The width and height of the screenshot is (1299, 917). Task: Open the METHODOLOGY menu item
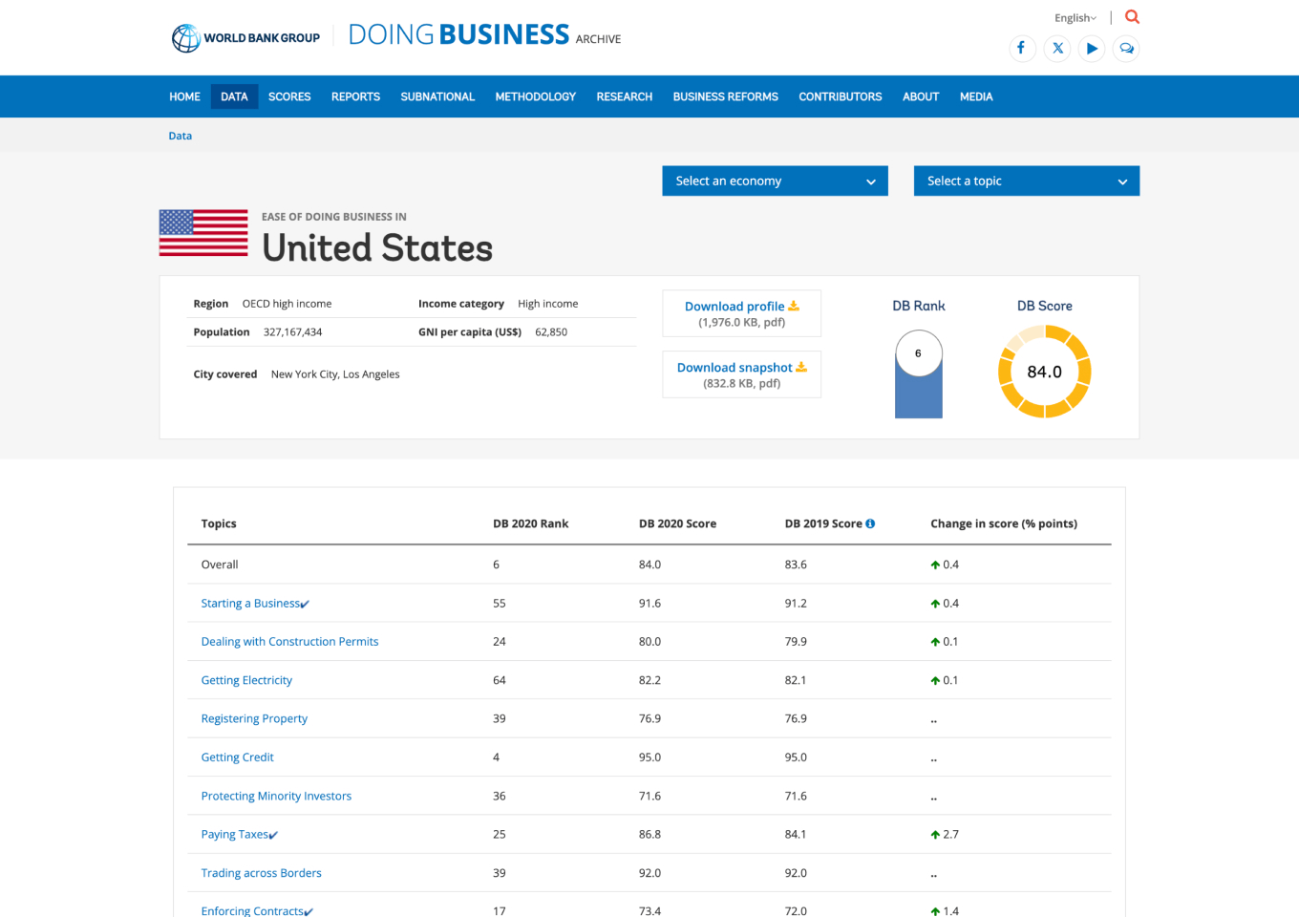pos(535,96)
